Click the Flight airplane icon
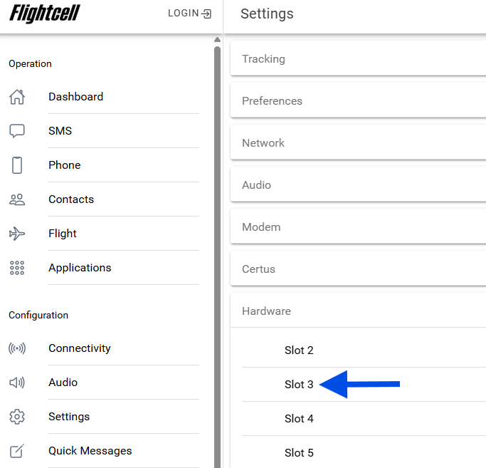 point(17,234)
